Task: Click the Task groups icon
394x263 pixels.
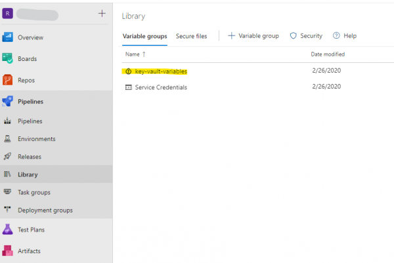Action: [8, 192]
